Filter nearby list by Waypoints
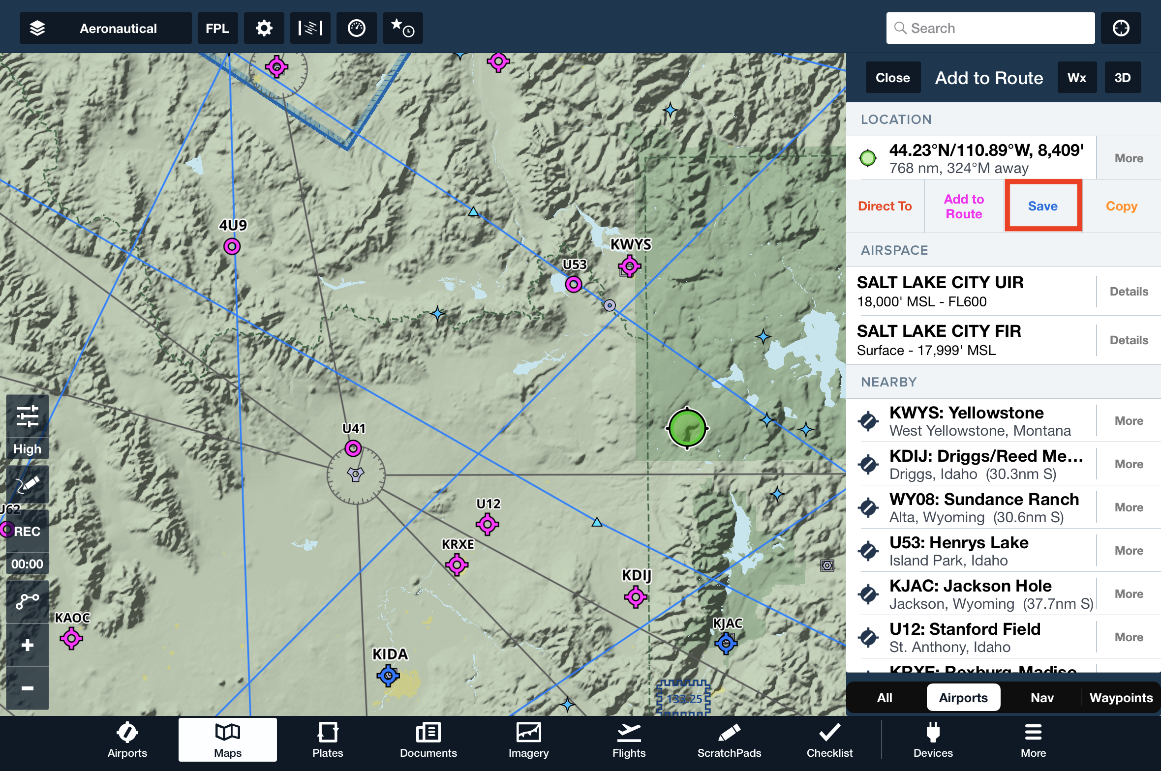Screen dimensions: 1161x771 [1121, 697]
